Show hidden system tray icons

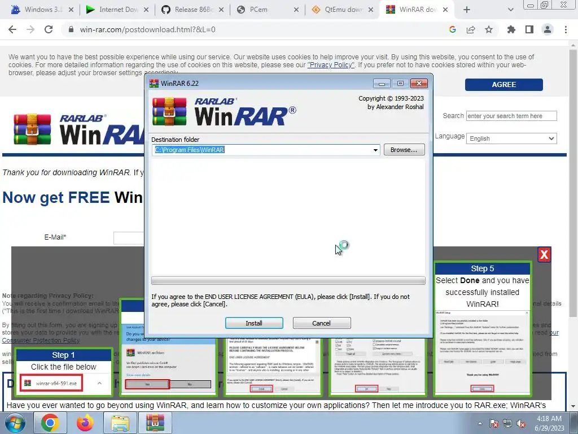[480, 423]
